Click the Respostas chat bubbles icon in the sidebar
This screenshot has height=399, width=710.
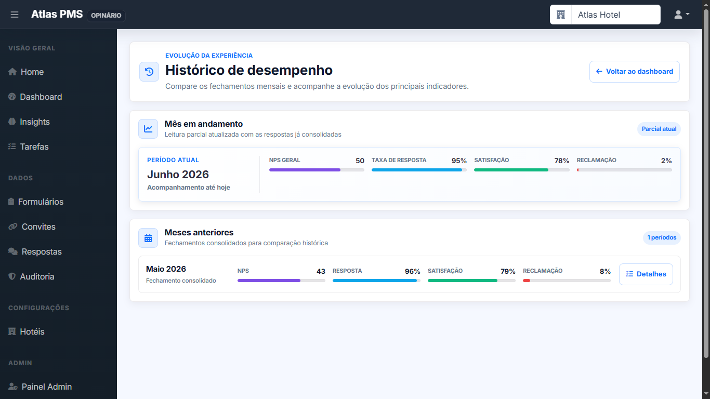click(x=13, y=251)
